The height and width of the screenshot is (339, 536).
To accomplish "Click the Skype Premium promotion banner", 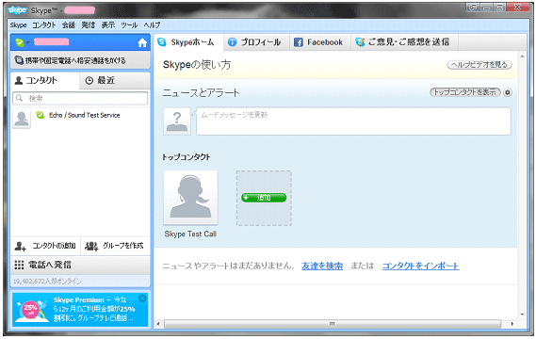I will (80, 310).
